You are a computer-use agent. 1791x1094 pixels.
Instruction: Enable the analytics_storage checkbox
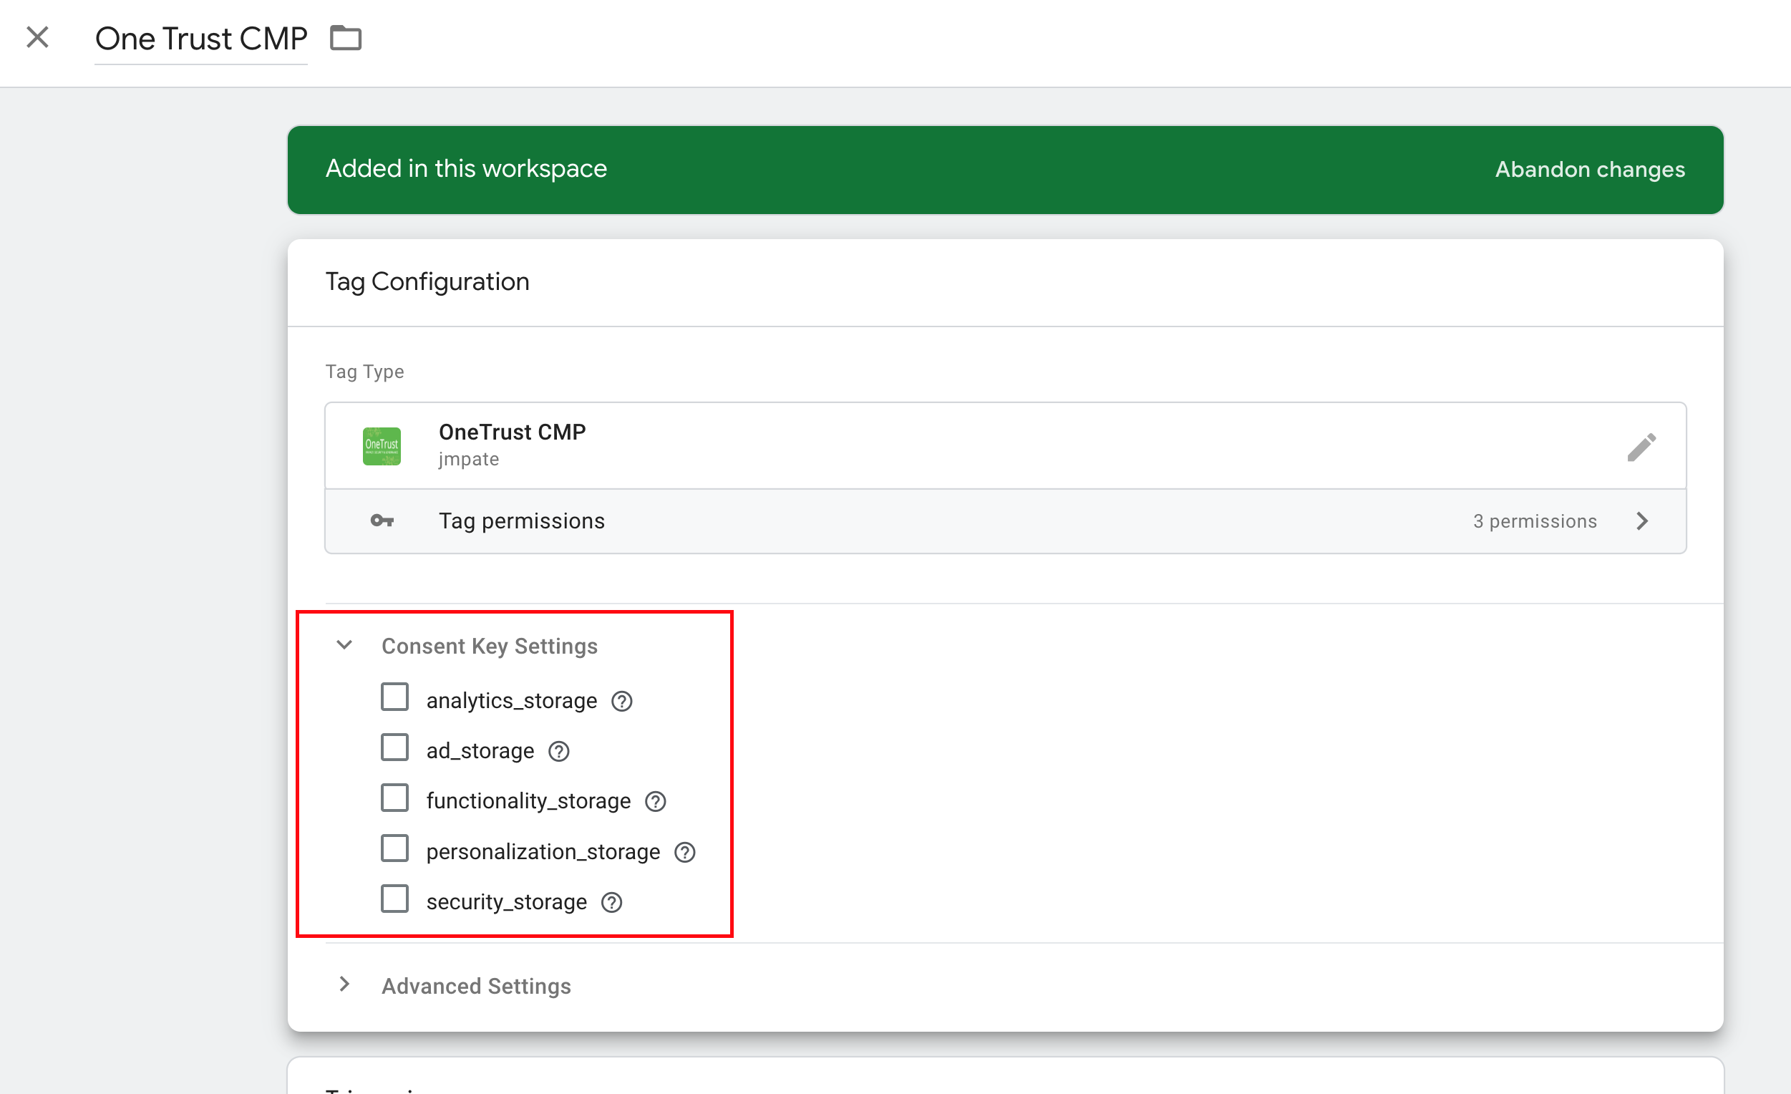coord(394,697)
